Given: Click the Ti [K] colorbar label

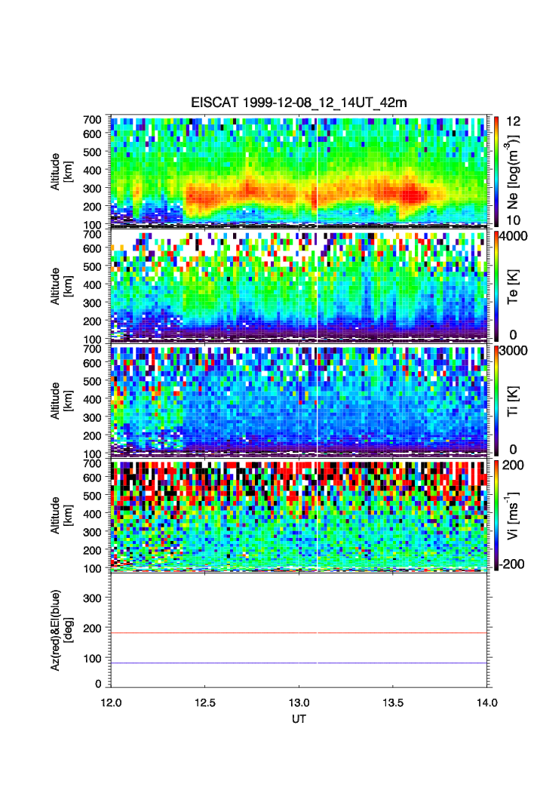Looking at the screenshot, I should 517,400.
